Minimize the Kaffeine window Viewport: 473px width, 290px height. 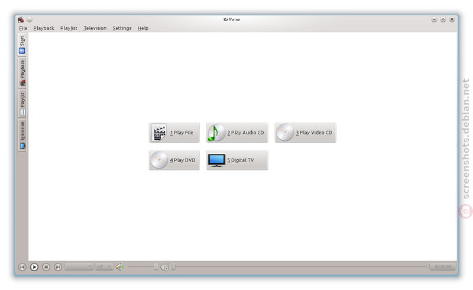pyautogui.click(x=434, y=19)
